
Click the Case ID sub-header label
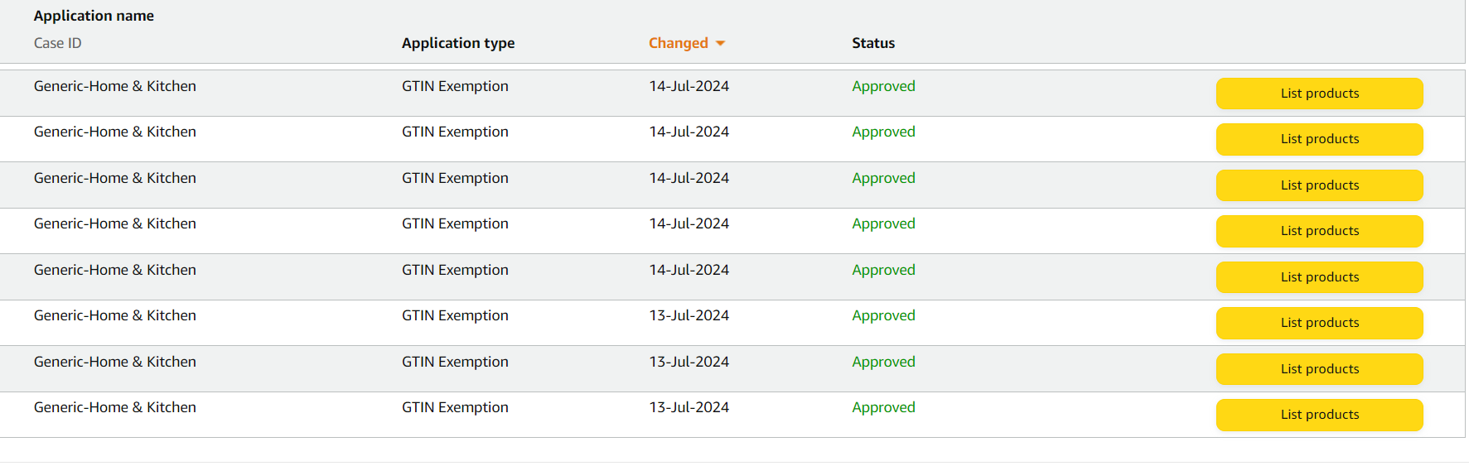[x=57, y=43]
